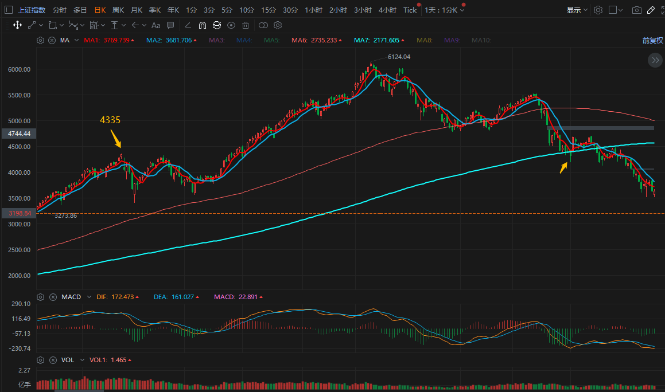Toggle the left sidebar panel icon

click(x=9, y=10)
